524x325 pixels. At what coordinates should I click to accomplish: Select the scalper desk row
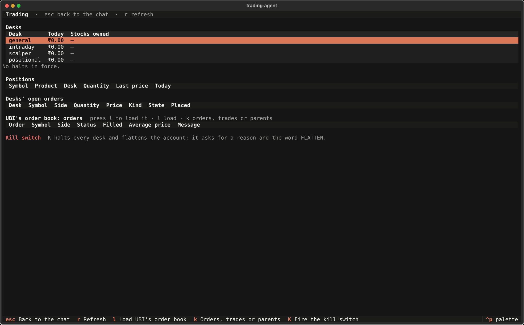[262, 53]
